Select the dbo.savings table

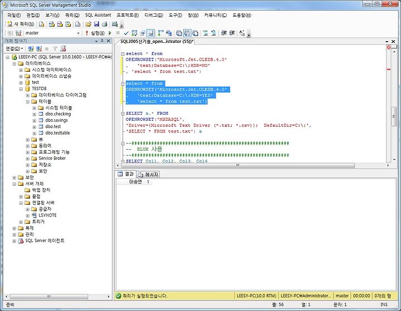pyautogui.click(x=56, y=120)
